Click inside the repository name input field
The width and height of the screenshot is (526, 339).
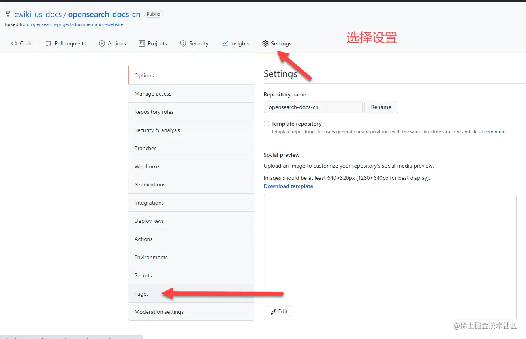[x=312, y=107]
